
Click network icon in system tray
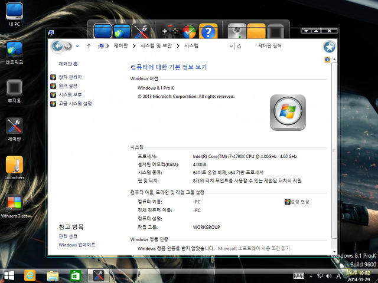tap(320, 276)
